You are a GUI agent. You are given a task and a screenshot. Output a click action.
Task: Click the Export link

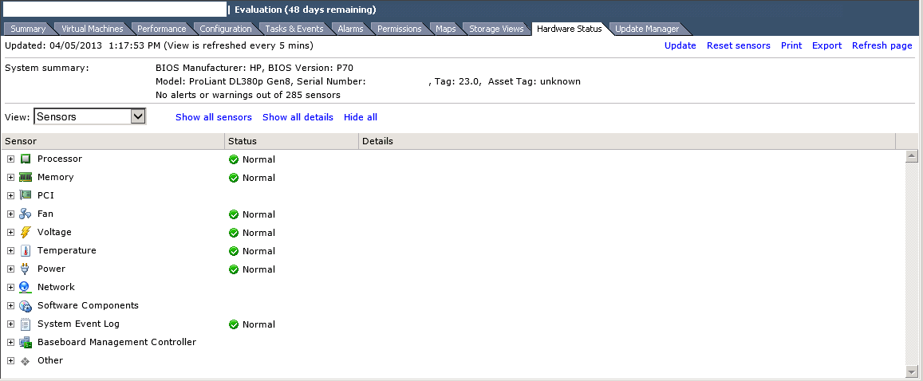(826, 45)
